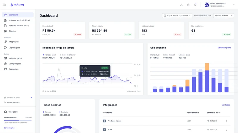Click the 49,2% increase badge
238x133 pixels.
(227, 35)
